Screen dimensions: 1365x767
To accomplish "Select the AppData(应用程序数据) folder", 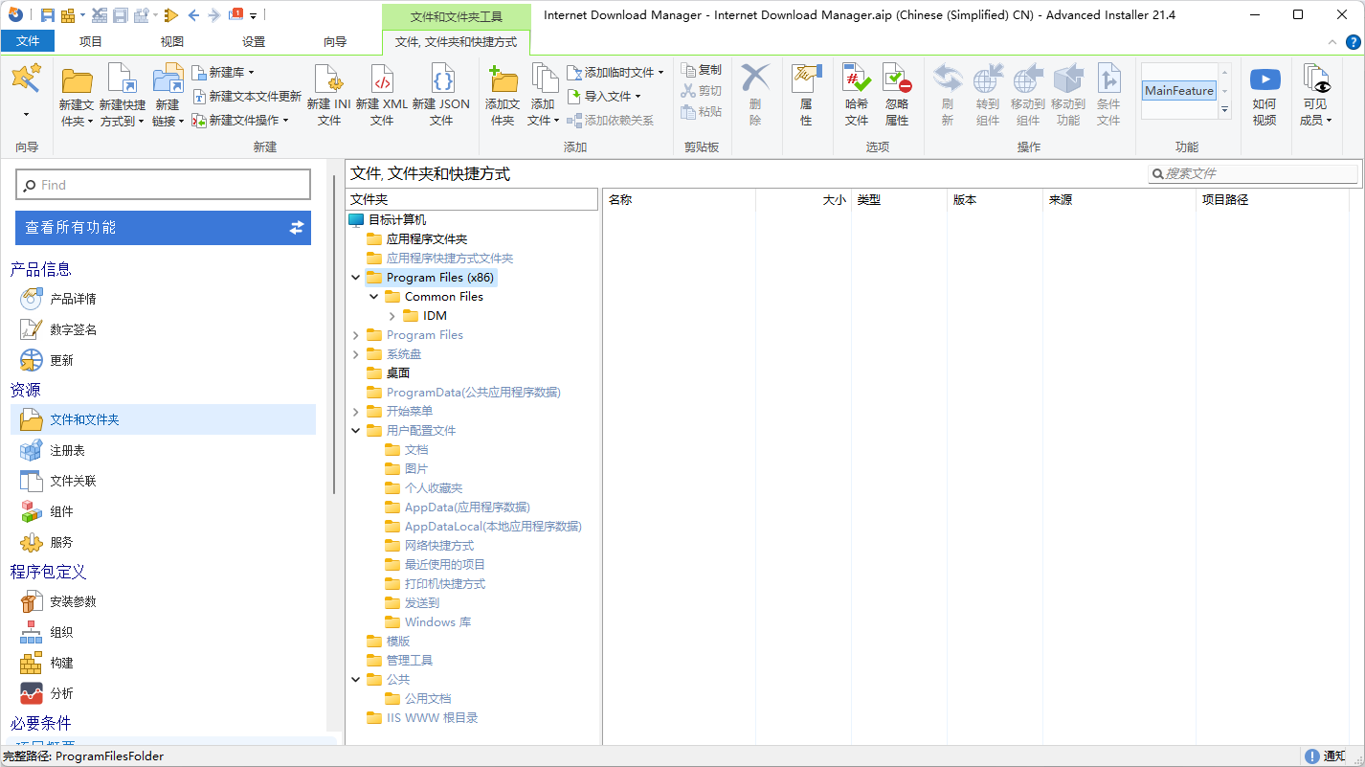I will [x=467, y=508].
